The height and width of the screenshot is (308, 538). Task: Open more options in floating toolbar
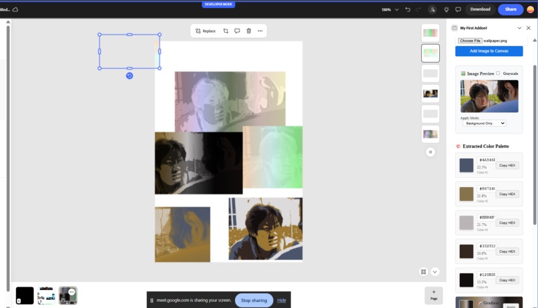[x=260, y=31]
